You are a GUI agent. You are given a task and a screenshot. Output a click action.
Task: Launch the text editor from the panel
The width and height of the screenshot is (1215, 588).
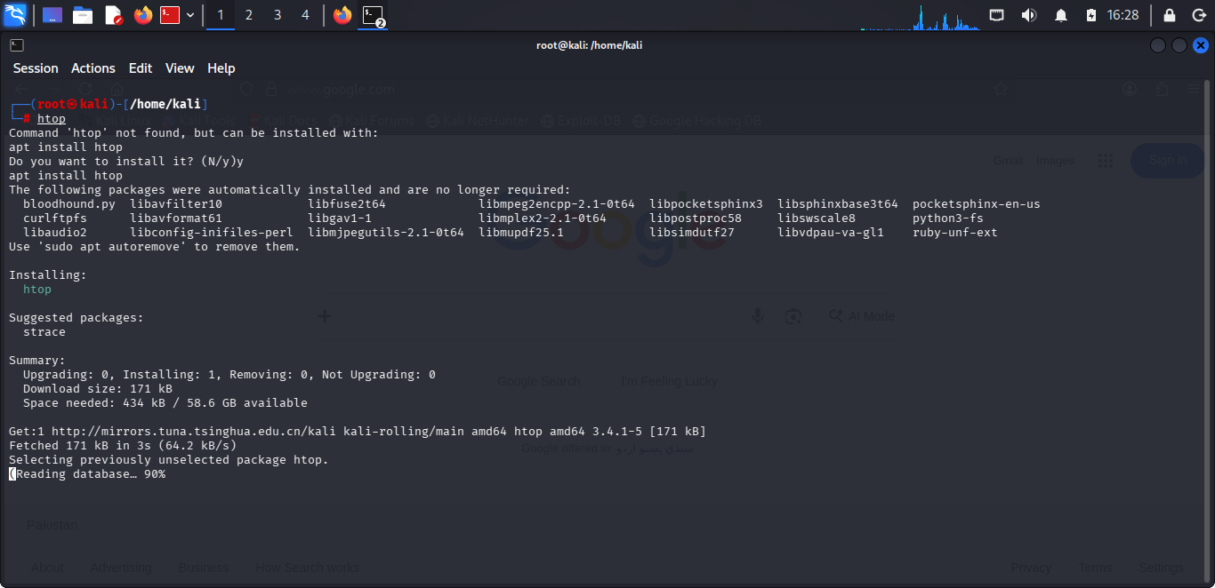point(113,15)
